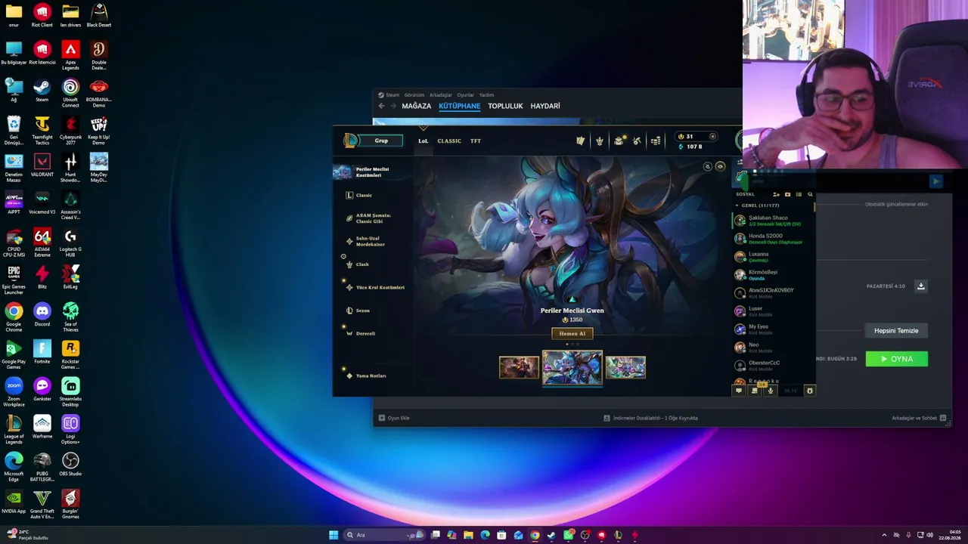Open the bug report icon in League client

point(809,391)
